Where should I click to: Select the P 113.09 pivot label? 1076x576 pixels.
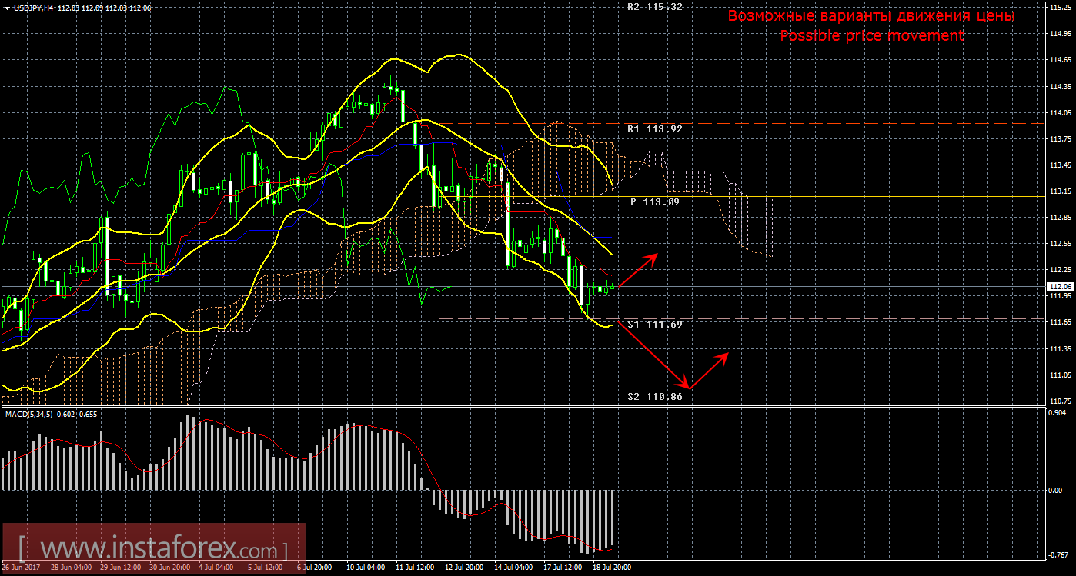click(x=656, y=203)
